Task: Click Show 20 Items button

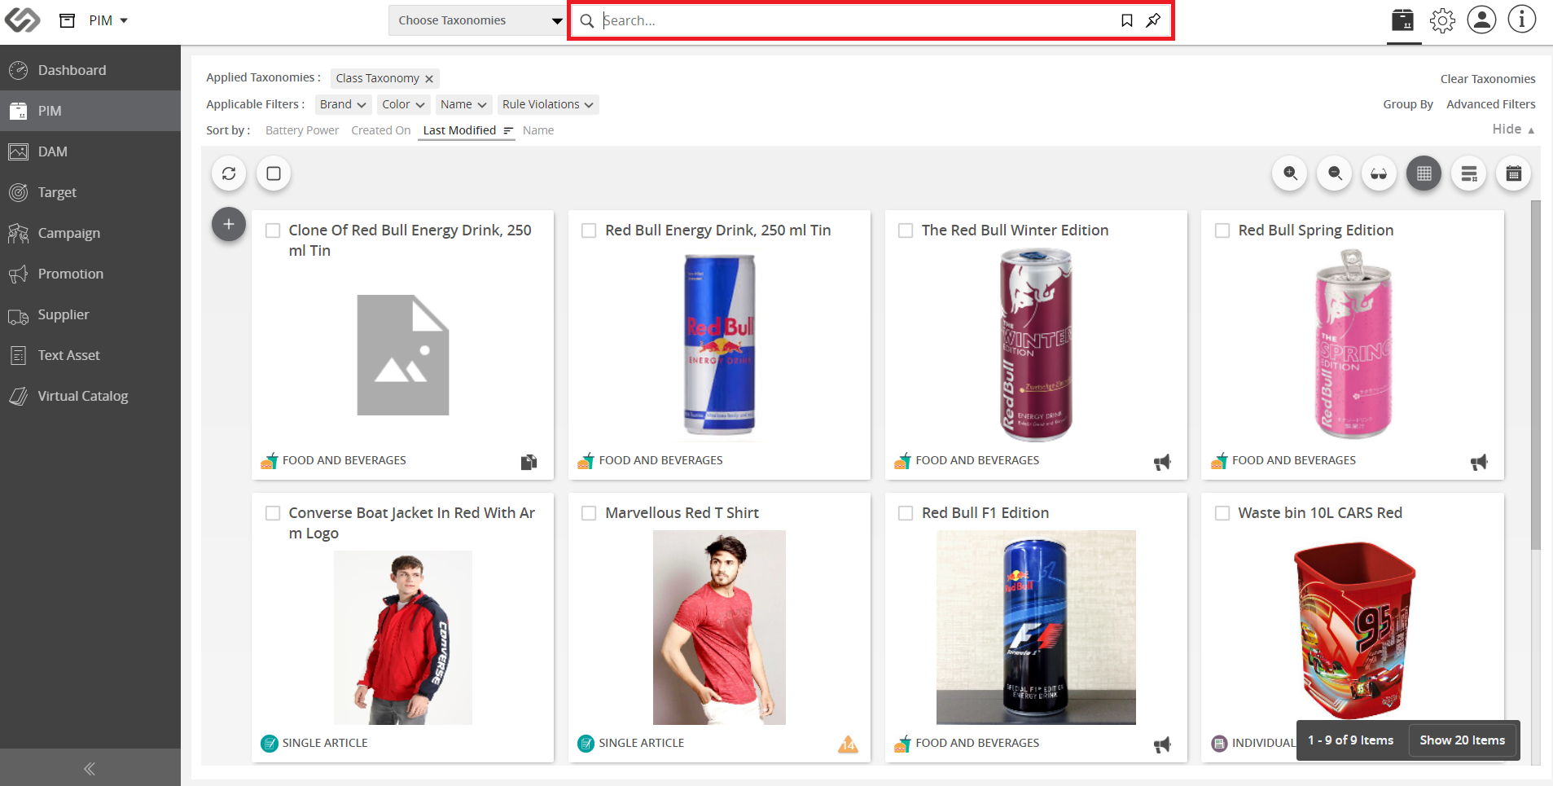Action: tap(1462, 740)
